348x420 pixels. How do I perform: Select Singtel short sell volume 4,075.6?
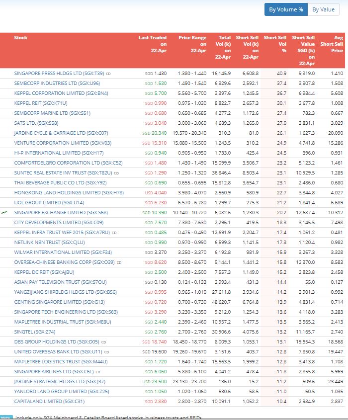pyautogui.click(x=251, y=332)
